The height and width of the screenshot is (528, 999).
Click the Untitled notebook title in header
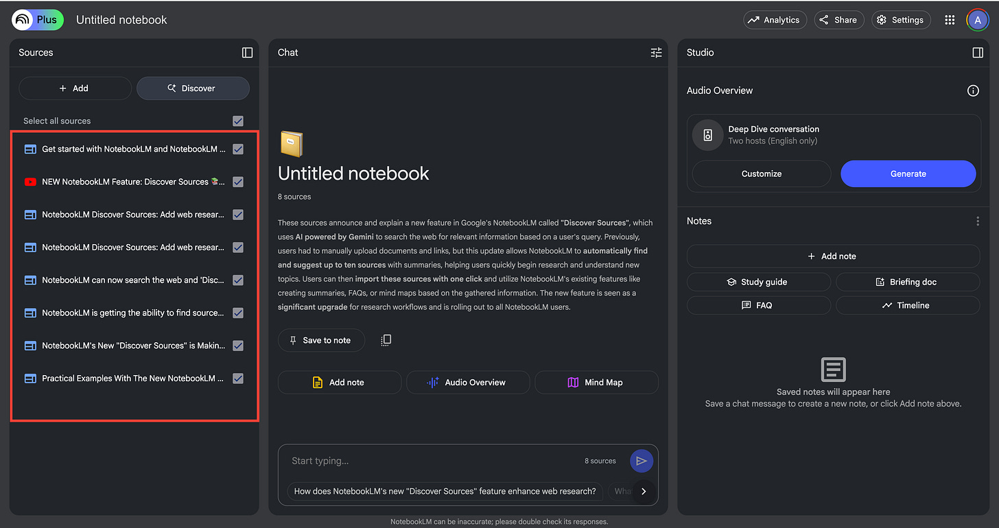[x=121, y=20]
